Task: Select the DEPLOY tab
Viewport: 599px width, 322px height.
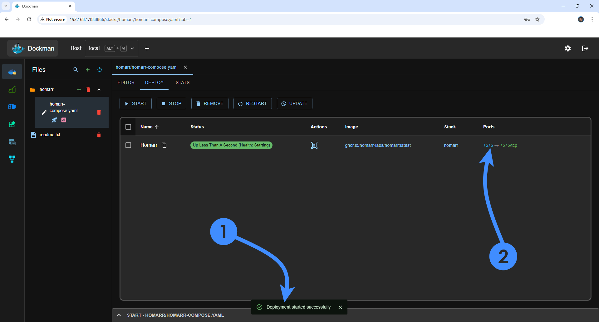Action: (x=154, y=82)
